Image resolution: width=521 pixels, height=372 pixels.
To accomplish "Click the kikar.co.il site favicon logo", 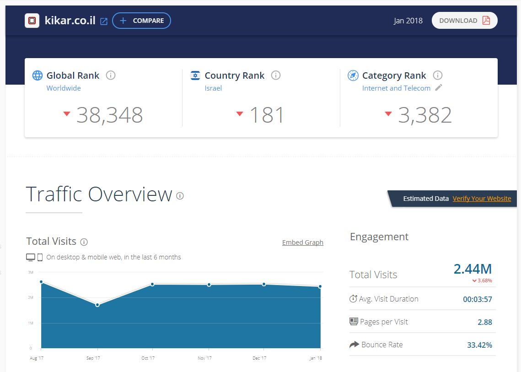I will [32, 21].
